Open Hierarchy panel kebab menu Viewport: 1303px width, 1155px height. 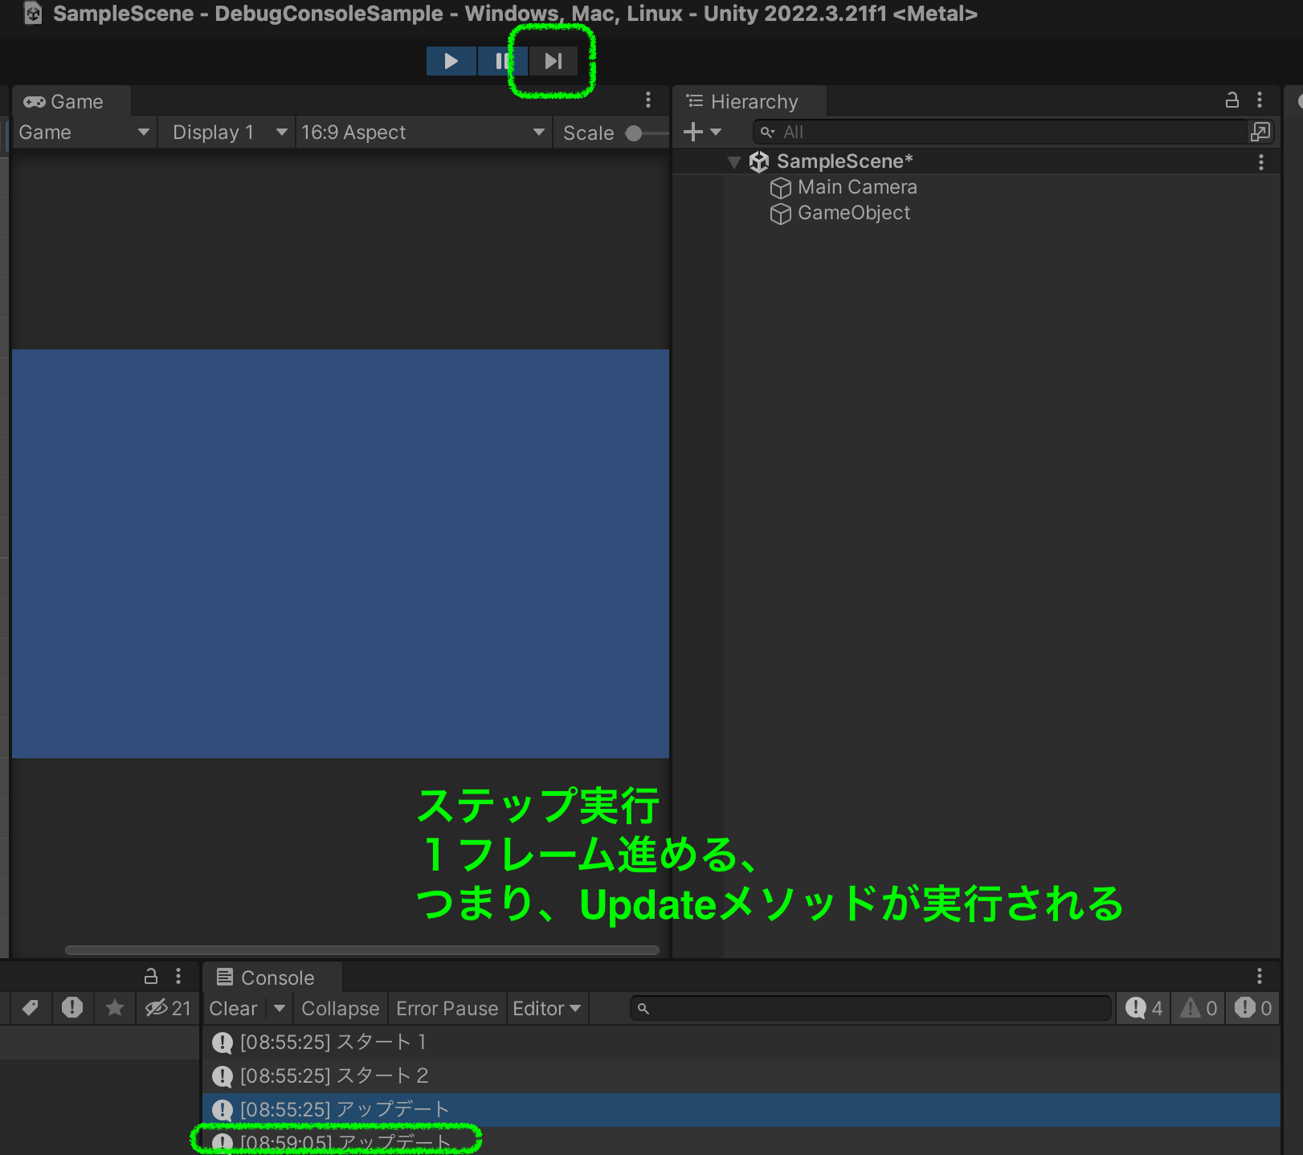tap(1260, 100)
